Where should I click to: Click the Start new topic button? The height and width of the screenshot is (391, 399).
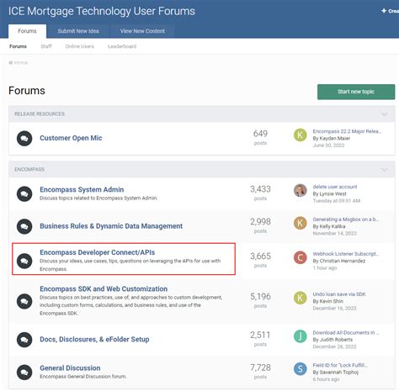(356, 92)
